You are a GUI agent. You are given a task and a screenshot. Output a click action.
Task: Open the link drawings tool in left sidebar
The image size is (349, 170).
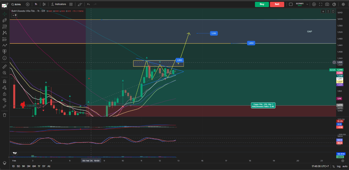click(4, 106)
